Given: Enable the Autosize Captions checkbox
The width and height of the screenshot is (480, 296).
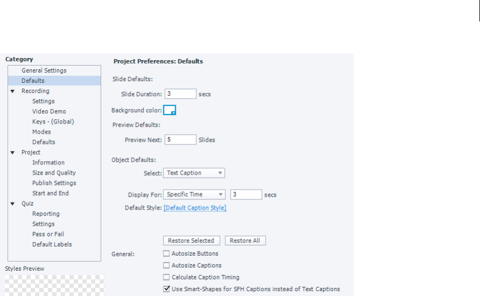Looking at the screenshot, I should (167, 265).
